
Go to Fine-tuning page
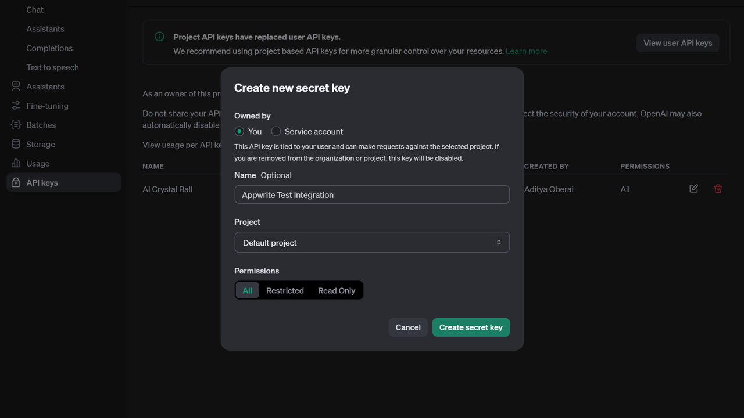click(x=47, y=106)
